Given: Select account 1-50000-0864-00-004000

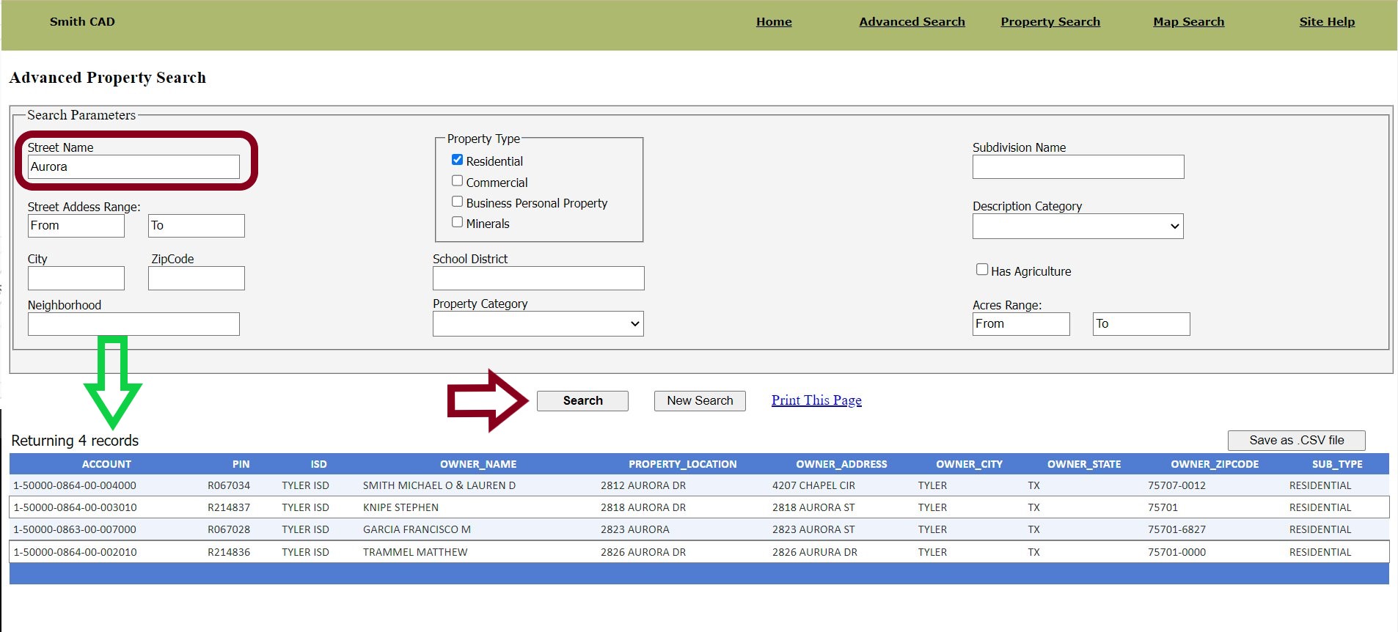Looking at the screenshot, I should pos(75,485).
